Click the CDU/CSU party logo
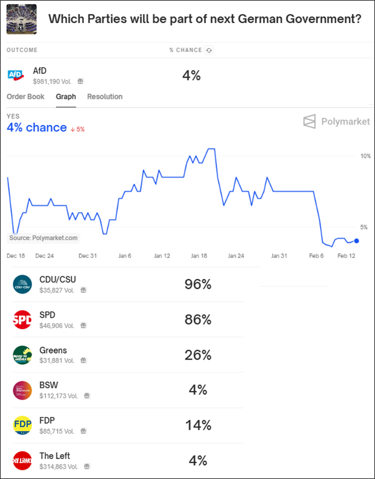The width and height of the screenshot is (375, 479). pos(22,284)
